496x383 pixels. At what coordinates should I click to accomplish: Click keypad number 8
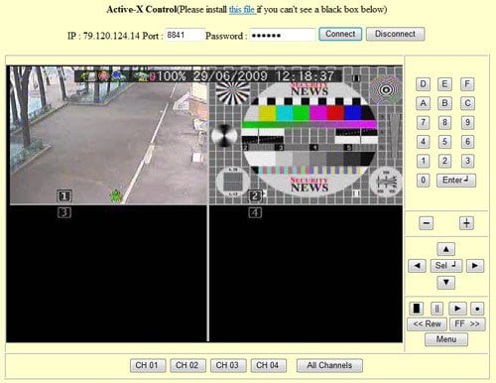[x=444, y=122]
